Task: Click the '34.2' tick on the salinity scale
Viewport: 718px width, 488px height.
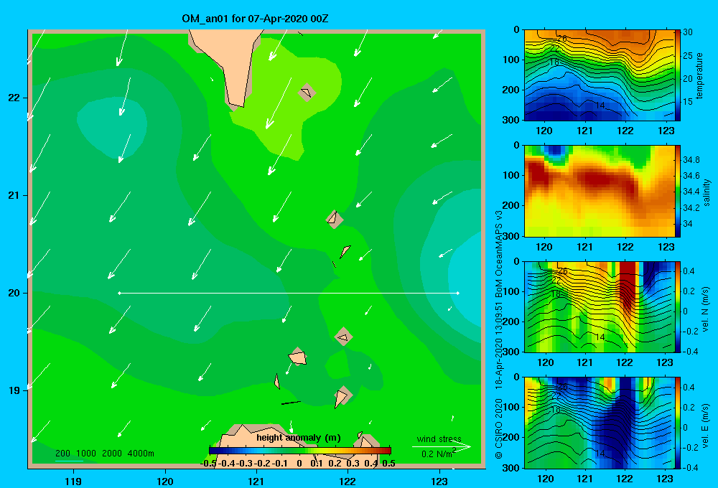Action: pos(691,208)
